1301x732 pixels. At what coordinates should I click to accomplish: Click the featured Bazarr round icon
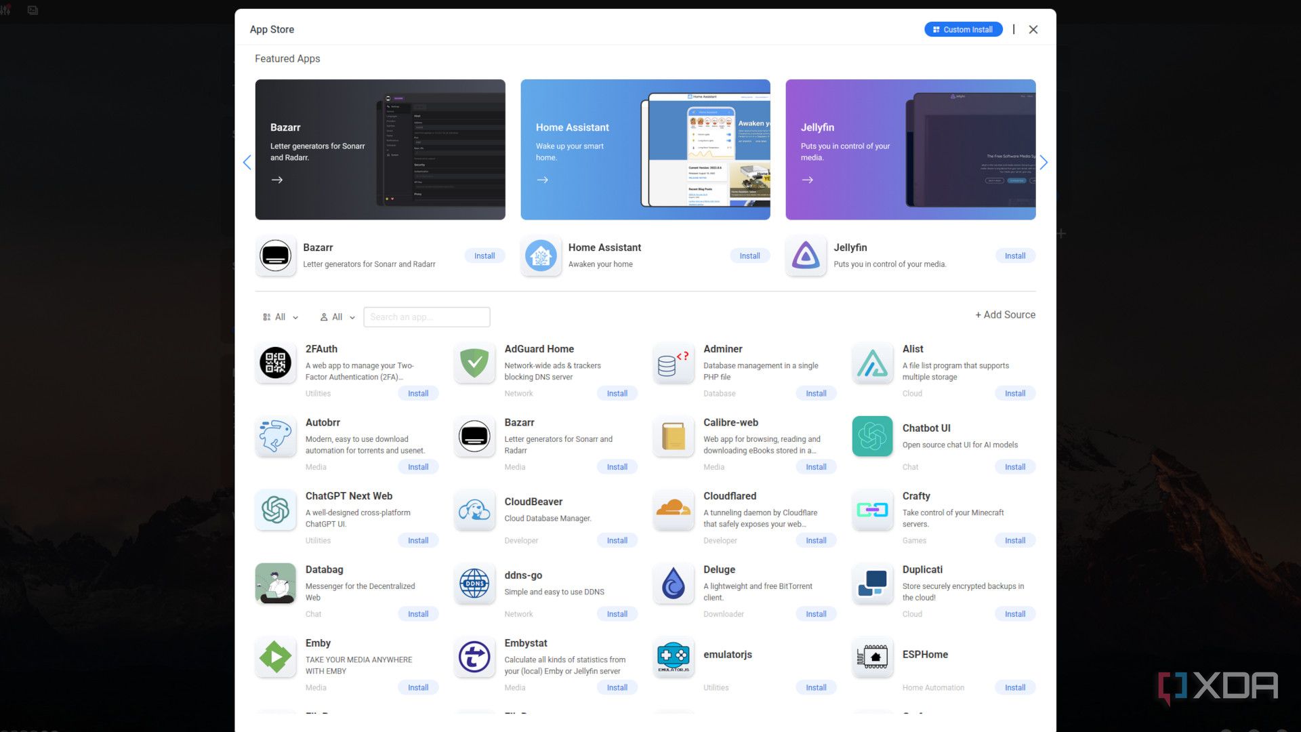[275, 256]
